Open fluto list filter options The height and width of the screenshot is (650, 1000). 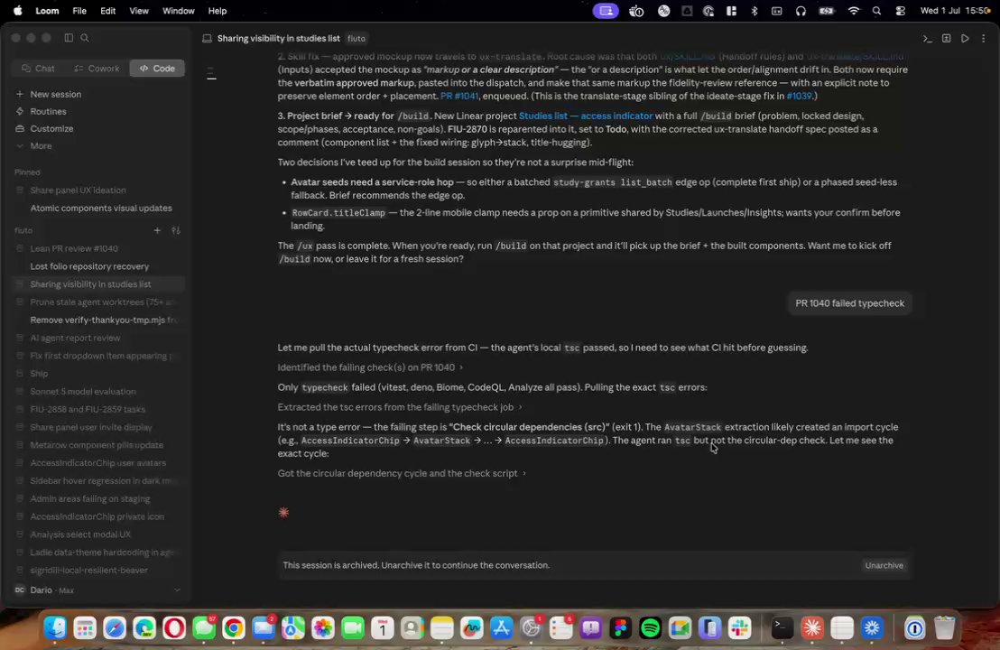pos(176,230)
